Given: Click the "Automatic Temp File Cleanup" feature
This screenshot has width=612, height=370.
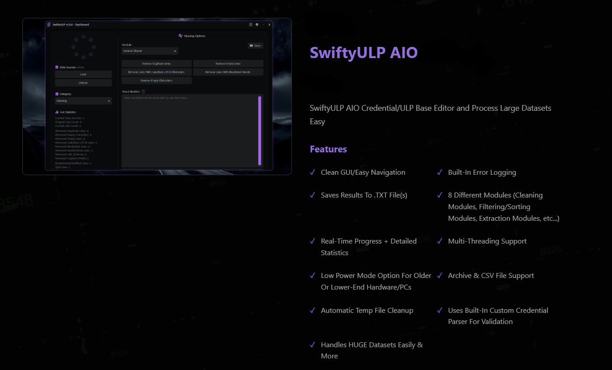Looking at the screenshot, I should coord(367,311).
